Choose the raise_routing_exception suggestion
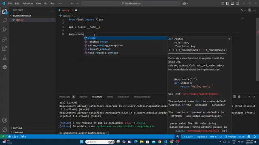Screen dimensions: 259x145 coord(125,46)
